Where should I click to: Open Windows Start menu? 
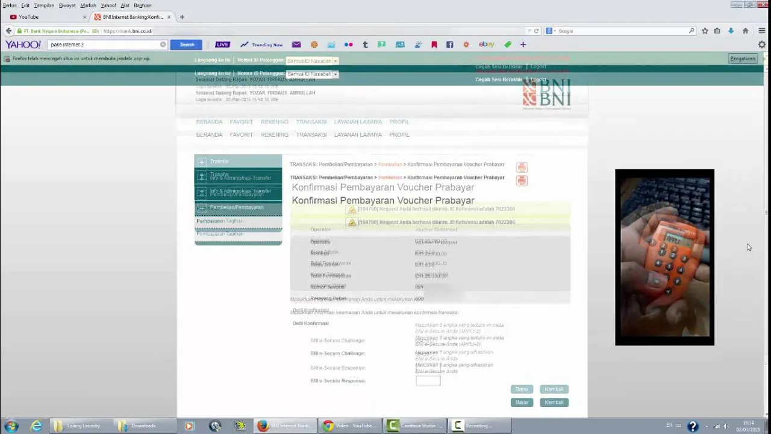coord(11,426)
